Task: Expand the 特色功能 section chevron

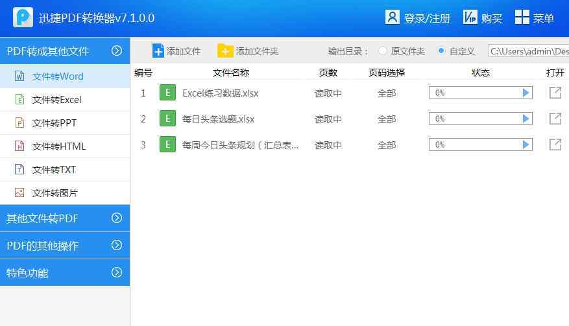Action: pos(117,272)
